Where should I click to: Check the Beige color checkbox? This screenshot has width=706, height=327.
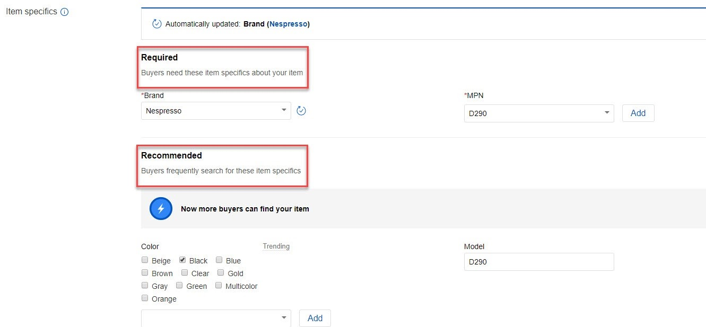(x=145, y=260)
